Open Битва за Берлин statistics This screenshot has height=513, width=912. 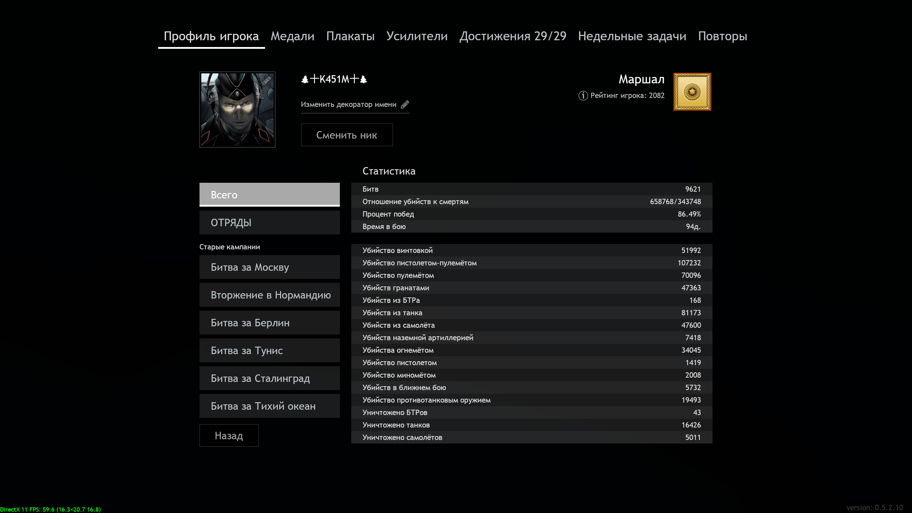(269, 323)
